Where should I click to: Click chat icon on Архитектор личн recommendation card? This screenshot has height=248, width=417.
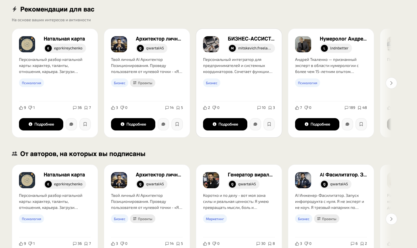click(x=163, y=124)
